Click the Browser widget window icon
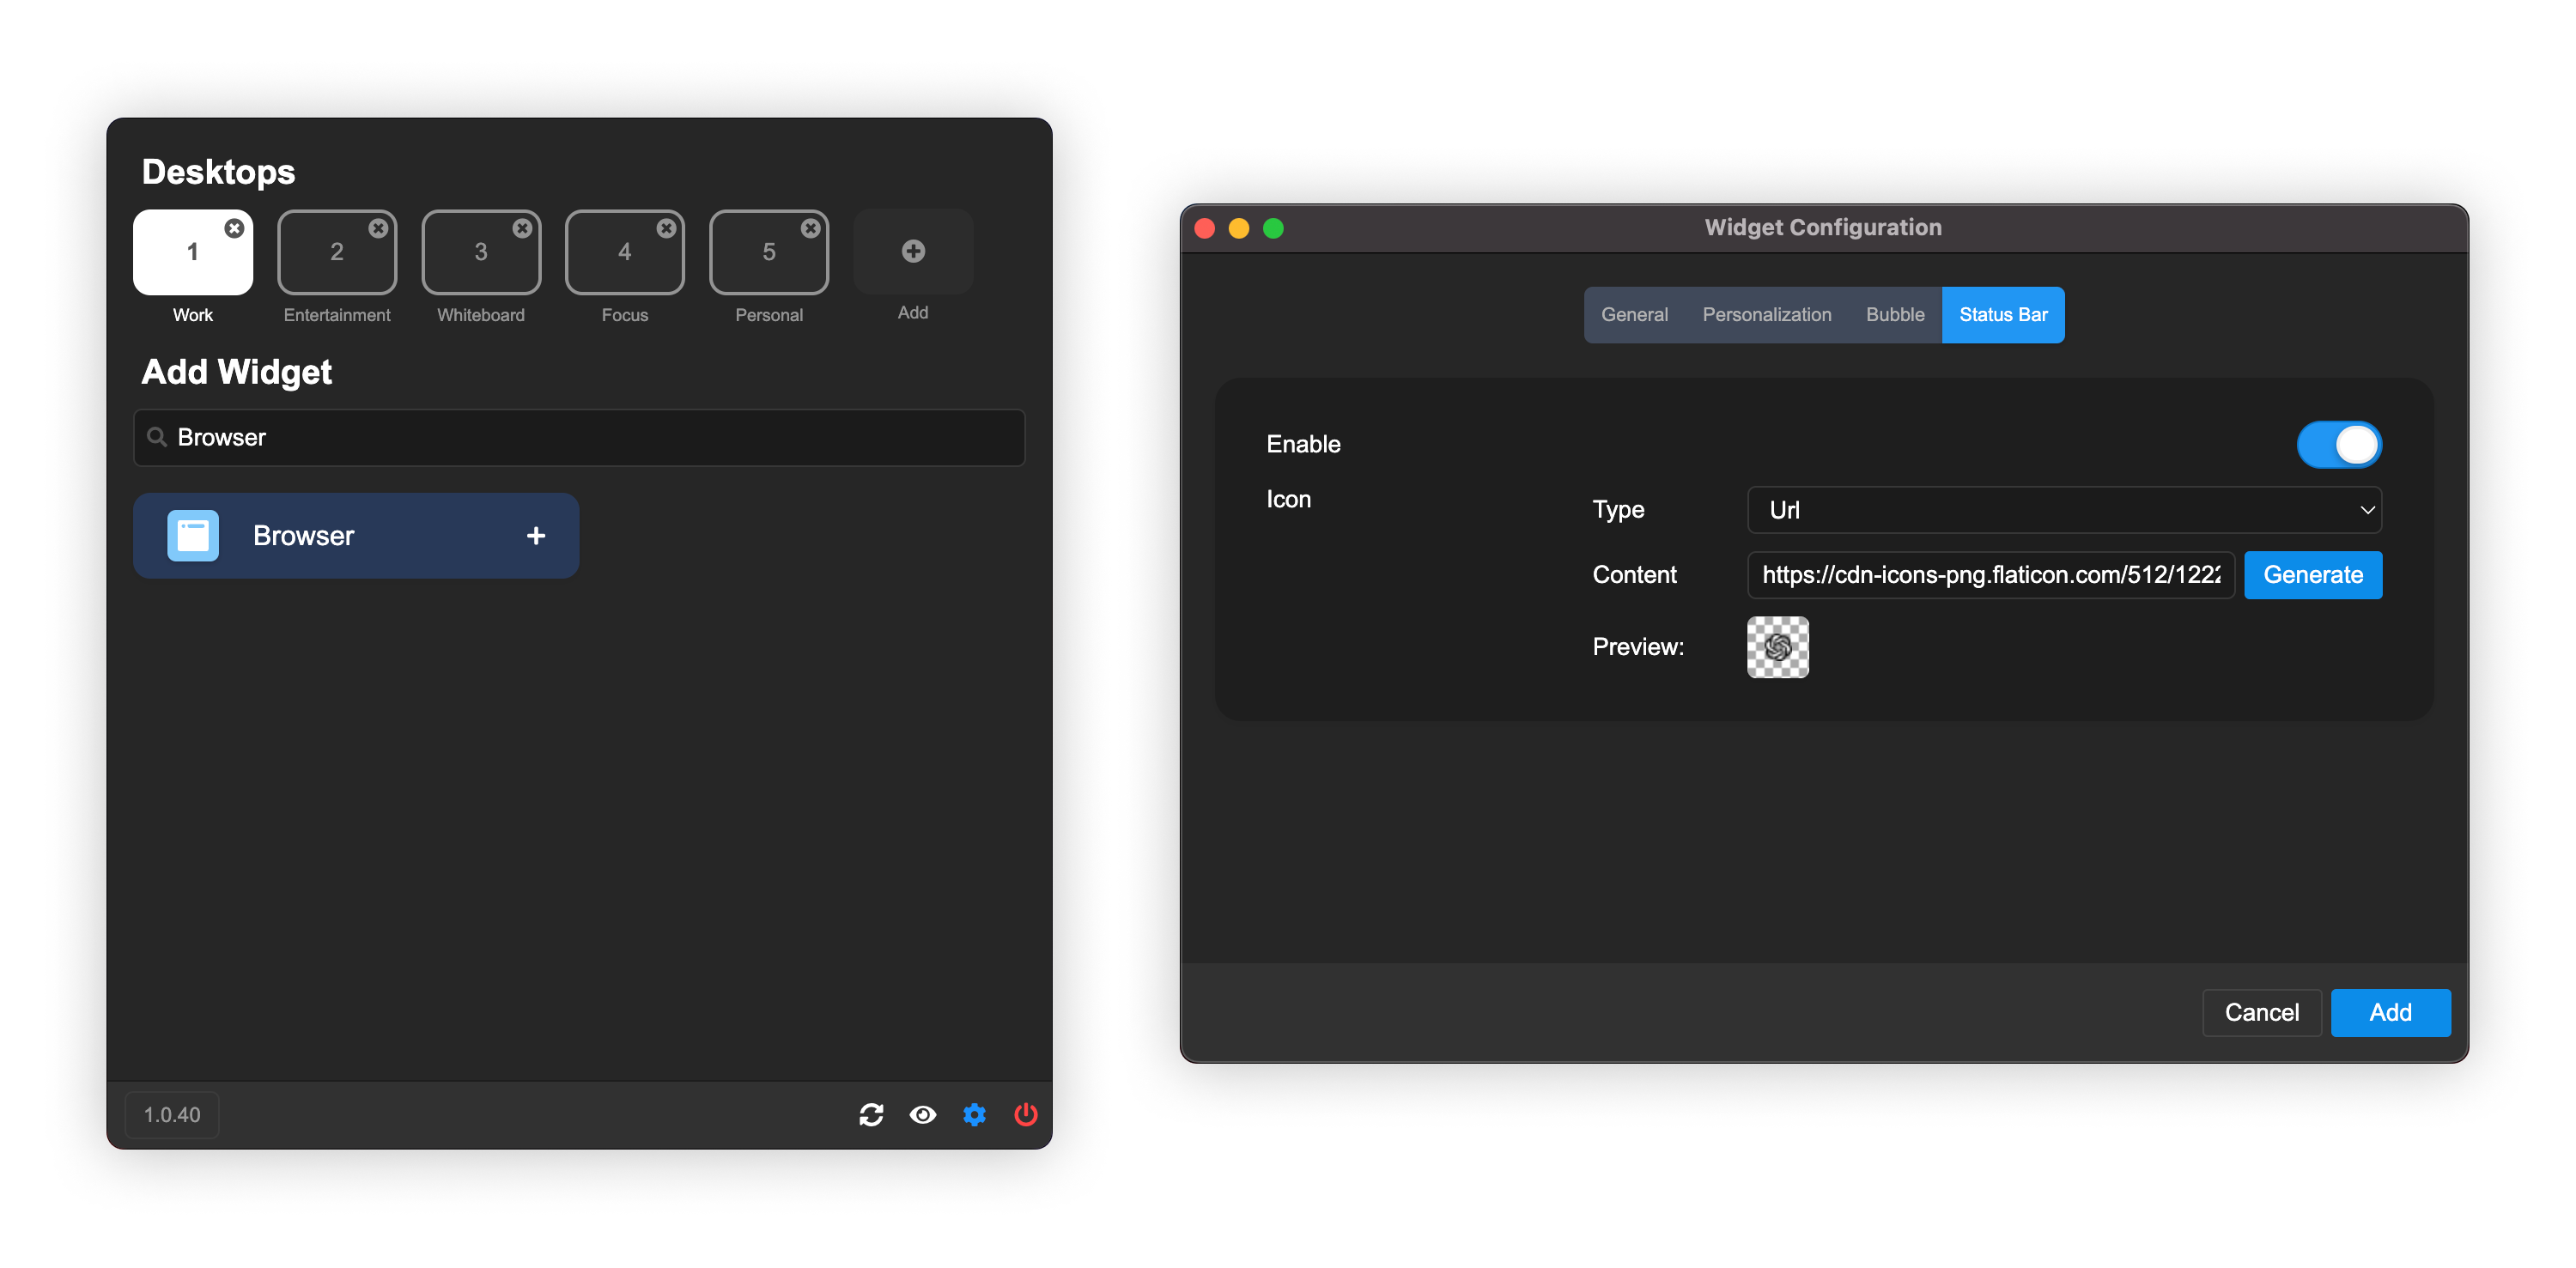2576x1268 pixels. [x=193, y=536]
